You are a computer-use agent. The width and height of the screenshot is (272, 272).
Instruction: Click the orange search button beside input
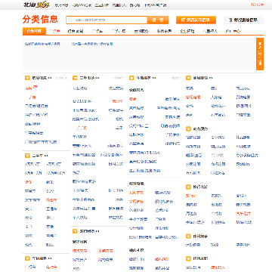[158, 20]
